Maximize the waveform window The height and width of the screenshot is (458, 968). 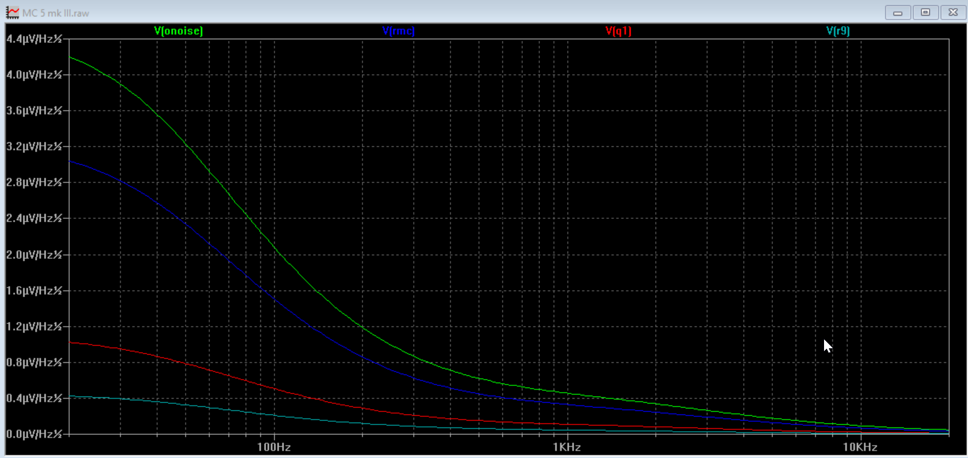(926, 12)
